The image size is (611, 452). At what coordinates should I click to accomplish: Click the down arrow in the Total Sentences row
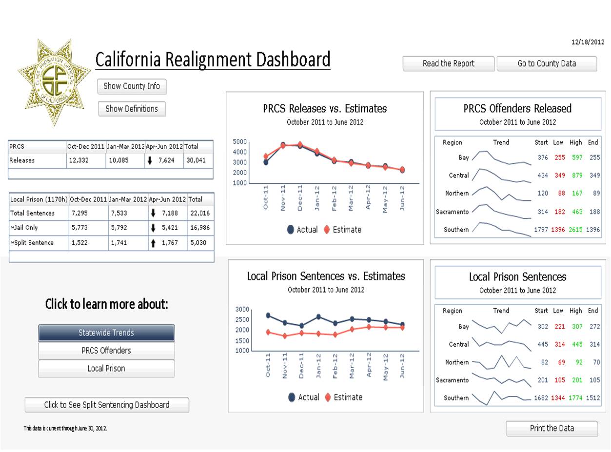154,214
